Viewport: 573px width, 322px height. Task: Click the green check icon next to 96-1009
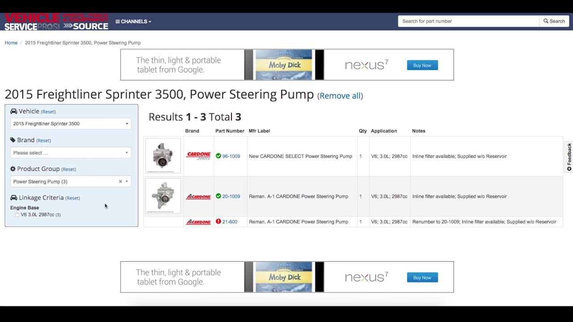point(218,156)
